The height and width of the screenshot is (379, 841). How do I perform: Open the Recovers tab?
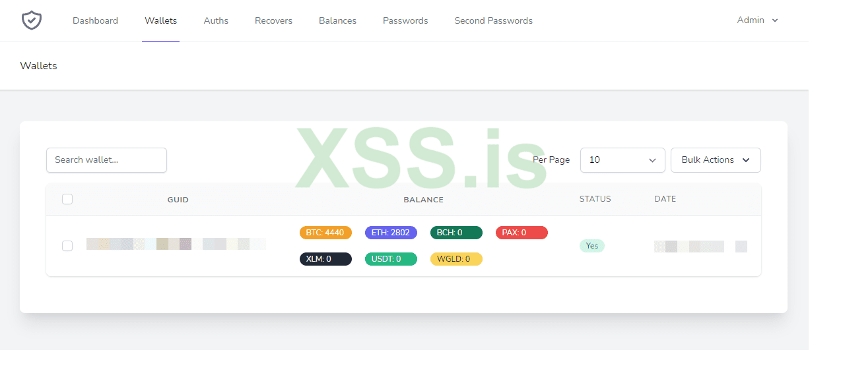click(x=273, y=20)
